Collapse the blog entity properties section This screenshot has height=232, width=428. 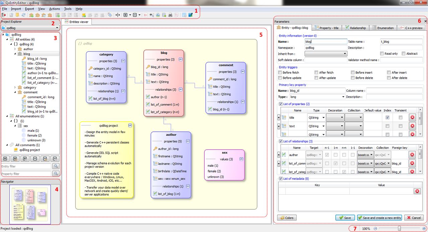tap(181, 59)
